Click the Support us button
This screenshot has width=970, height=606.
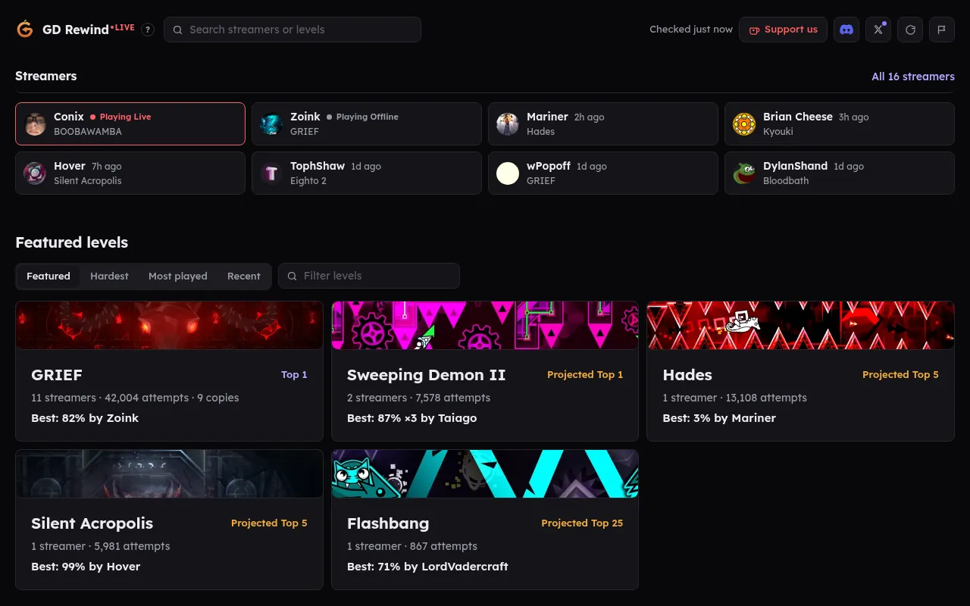[783, 30]
